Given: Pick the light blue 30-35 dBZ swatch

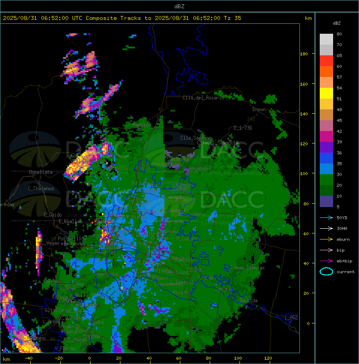Looking at the screenshot, I should 326,169.
